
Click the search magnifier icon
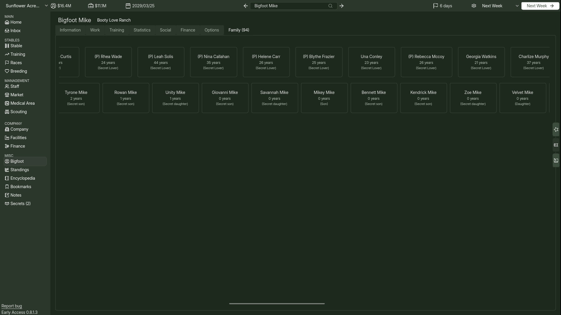(330, 6)
